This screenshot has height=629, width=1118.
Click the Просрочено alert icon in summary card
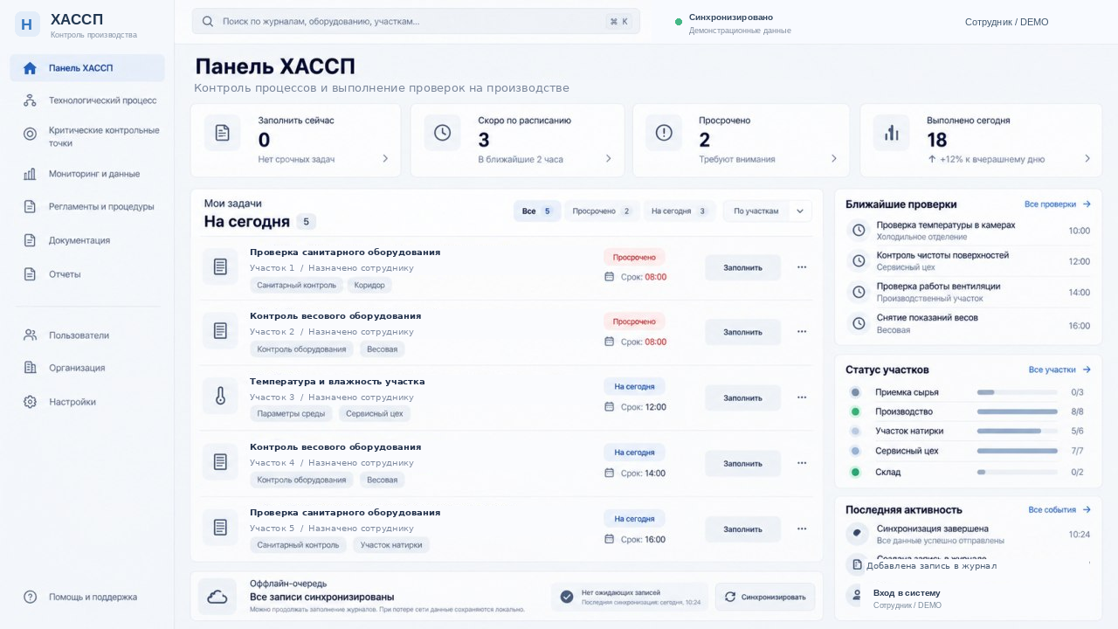coord(664,133)
